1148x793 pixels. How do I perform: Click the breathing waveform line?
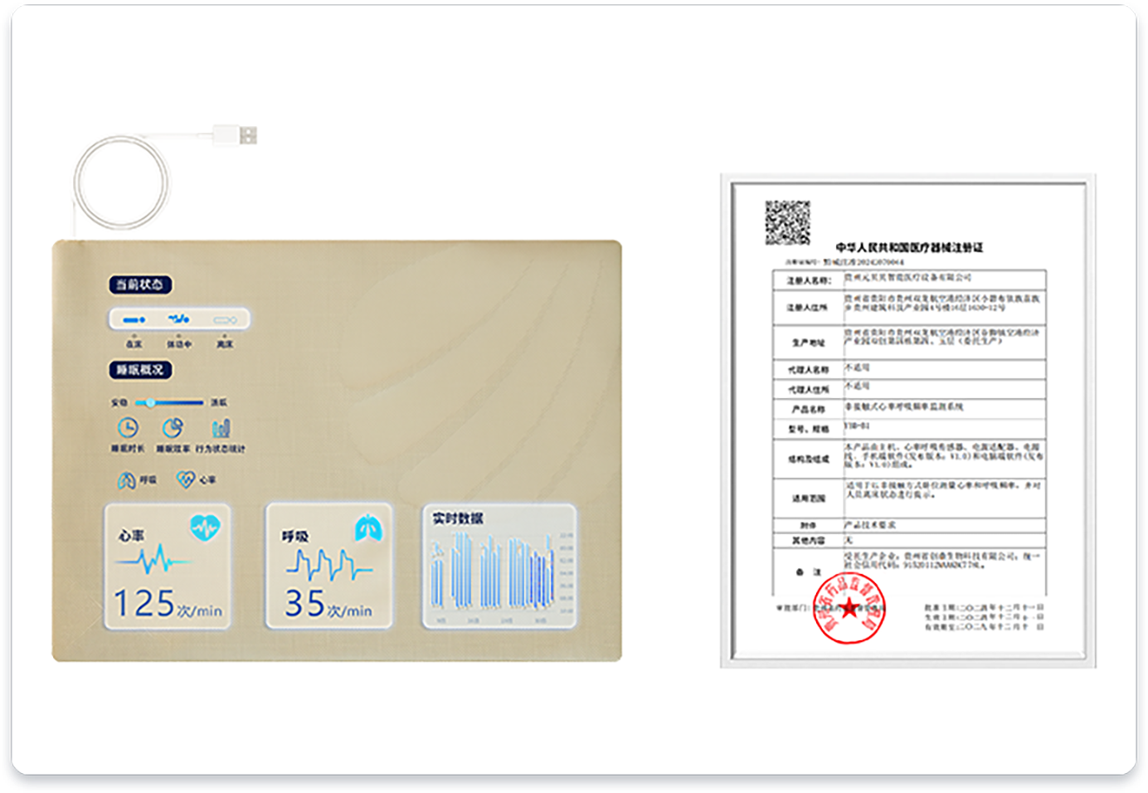click(x=329, y=565)
